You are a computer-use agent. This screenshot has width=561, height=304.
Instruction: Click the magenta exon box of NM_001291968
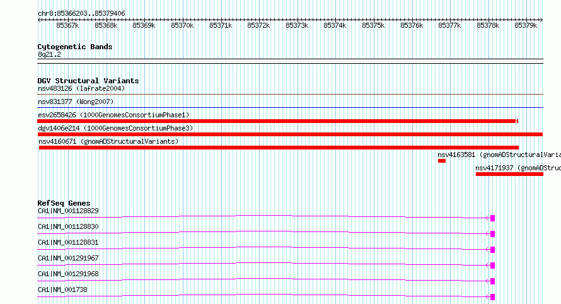493,281
